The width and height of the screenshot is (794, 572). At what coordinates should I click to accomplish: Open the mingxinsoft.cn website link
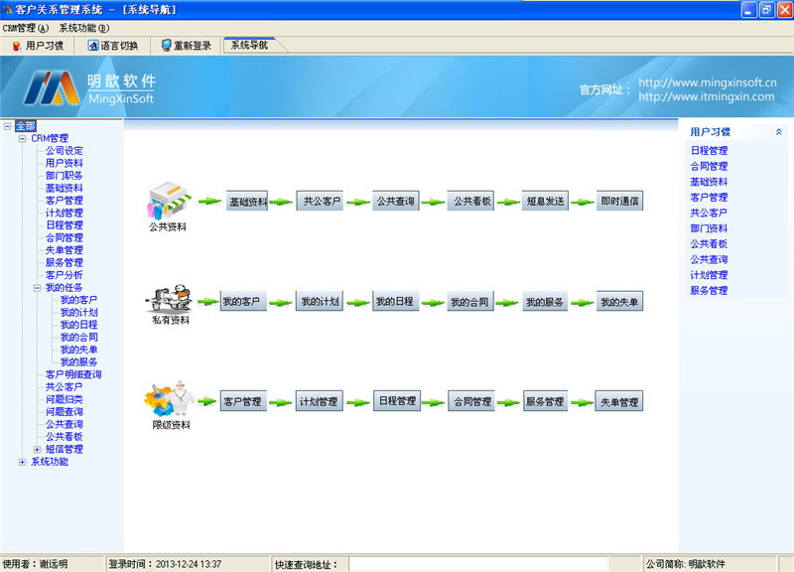tap(708, 82)
